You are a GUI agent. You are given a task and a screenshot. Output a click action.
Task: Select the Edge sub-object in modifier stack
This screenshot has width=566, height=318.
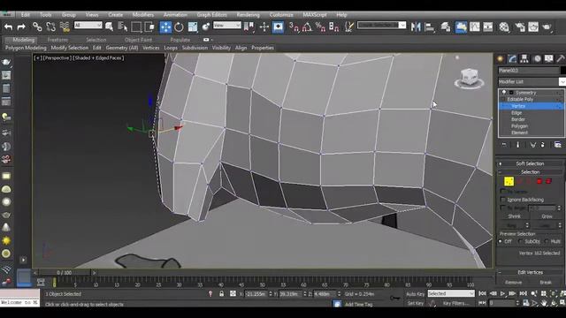point(516,113)
